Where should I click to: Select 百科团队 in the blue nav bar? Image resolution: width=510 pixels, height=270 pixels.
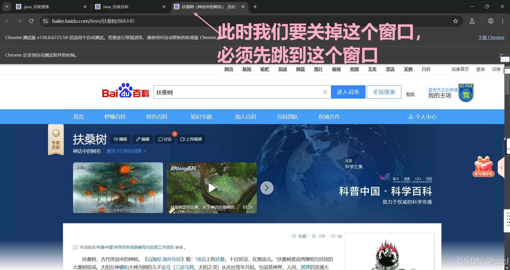click(x=287, y=117)
